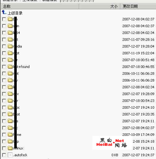Click date 2007-11-19 15:22:04
The height and width of the screenshot is (159, 156).
138,53
